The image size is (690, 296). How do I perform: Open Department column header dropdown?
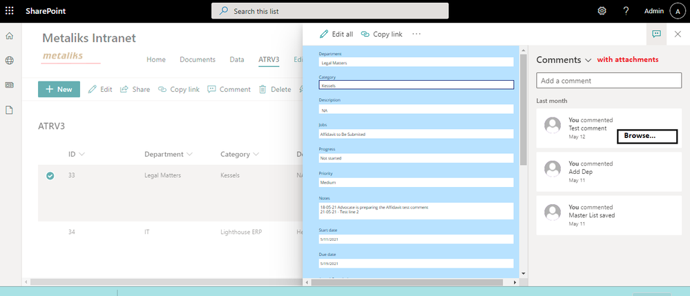click(190, 155)
